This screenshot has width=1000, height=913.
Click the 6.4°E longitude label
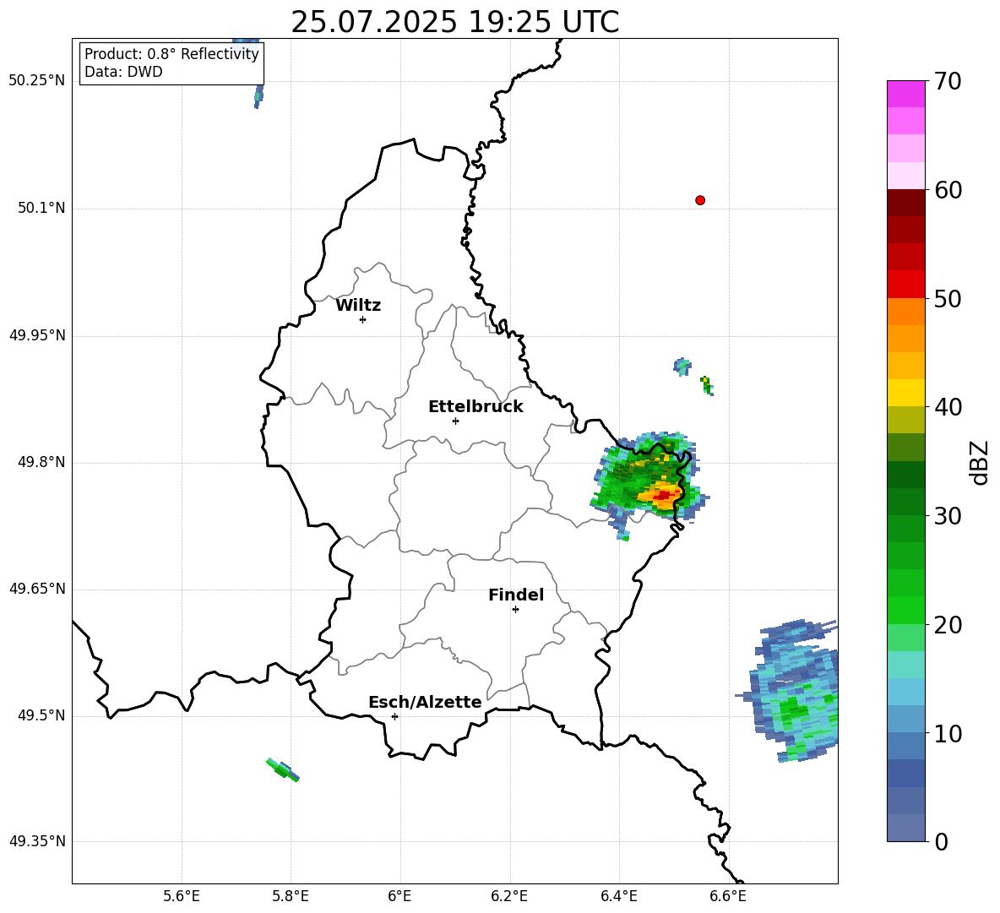point(618,896)
